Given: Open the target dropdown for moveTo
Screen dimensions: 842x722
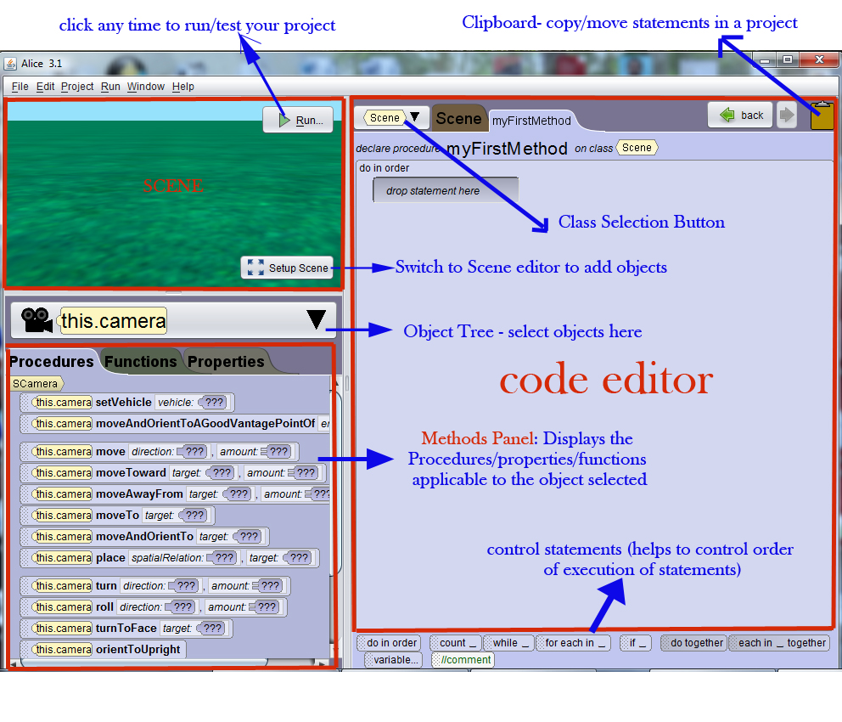Looking at the screenshot, I should tap(194, 515).
